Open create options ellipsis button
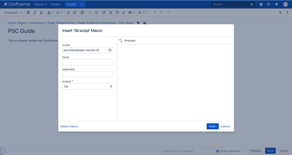Screen dimensions: 292x155 (82, 4)
